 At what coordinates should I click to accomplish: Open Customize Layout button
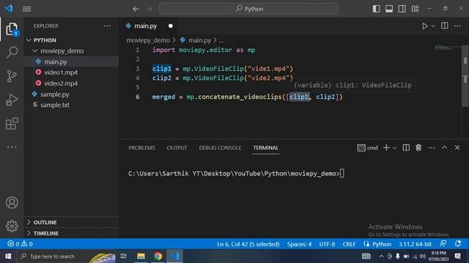[416, 9]
